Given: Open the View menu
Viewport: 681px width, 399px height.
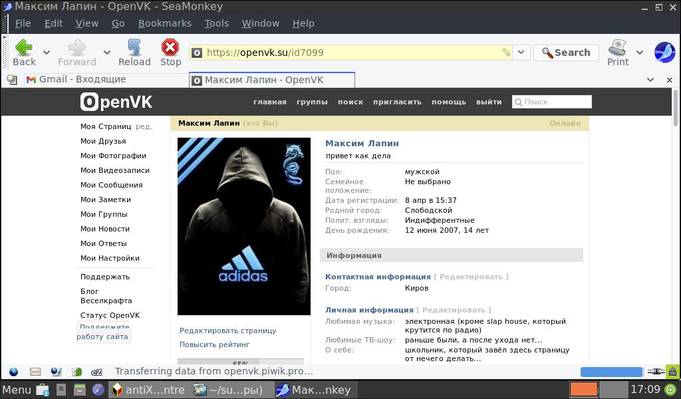Looking at the screenshot, I should (x=87, y=23).
